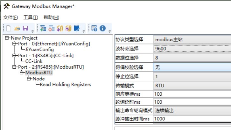Viewport: 231px width, 130px height.
Task: Click the 脉冲输出时间ms value field
Action: [192, 119]
